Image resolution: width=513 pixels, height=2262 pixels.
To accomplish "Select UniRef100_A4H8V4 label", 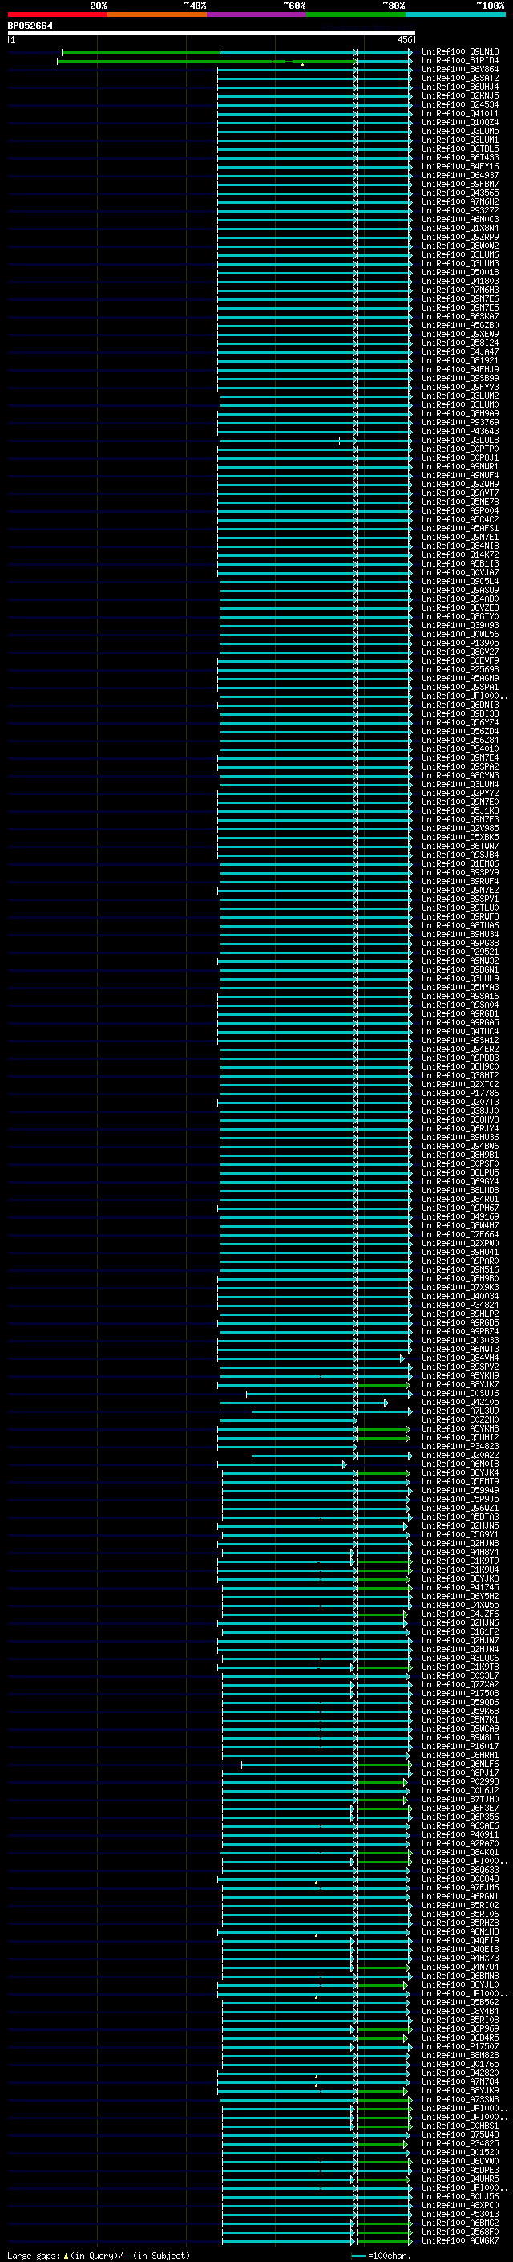I will click(459, 1552).
